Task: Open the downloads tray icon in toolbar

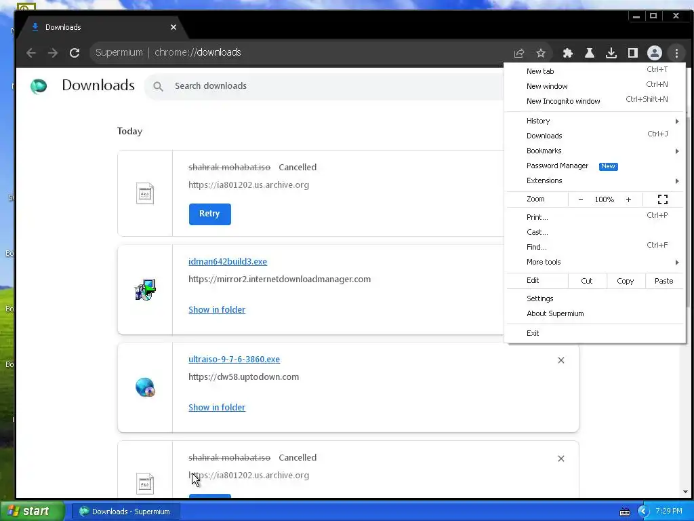Action: [611, 53]
